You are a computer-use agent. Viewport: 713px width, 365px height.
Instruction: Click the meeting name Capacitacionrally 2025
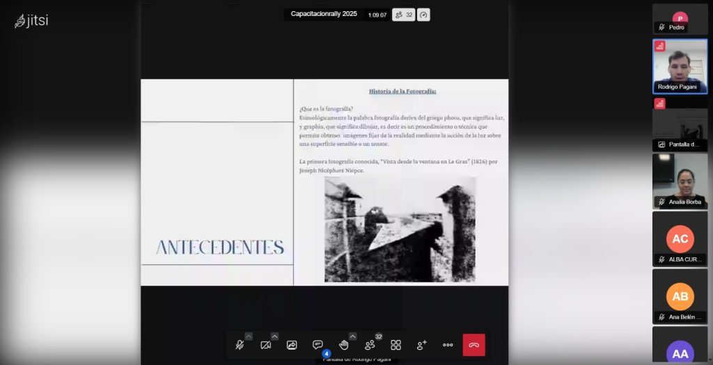[x=324, y=14]
